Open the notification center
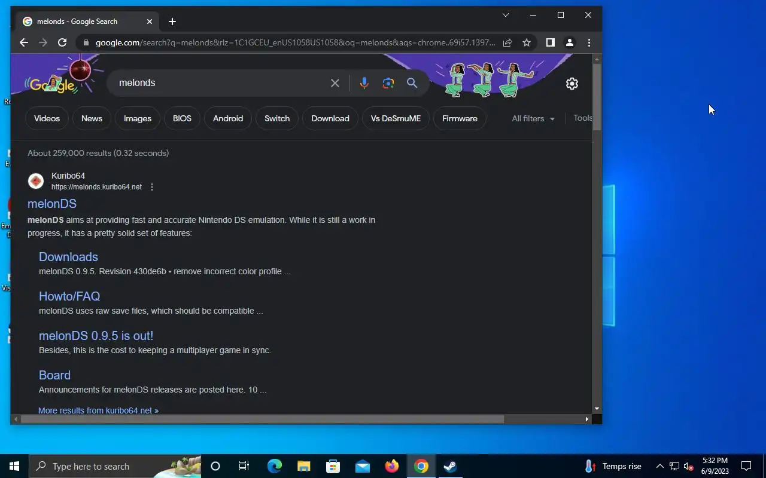The image size is (766, 478). click(x=746, y=466)
